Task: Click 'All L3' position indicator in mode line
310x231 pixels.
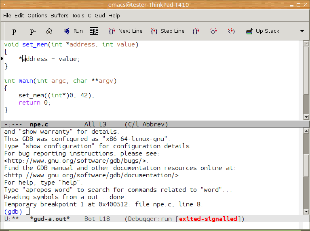Action: point(95,124)
